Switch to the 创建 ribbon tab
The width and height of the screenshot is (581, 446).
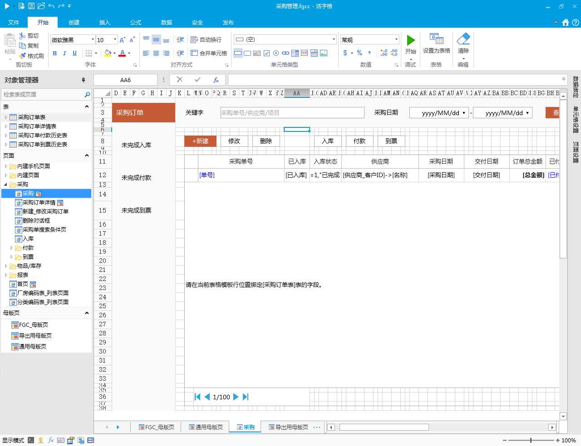(x=74, y=23)
